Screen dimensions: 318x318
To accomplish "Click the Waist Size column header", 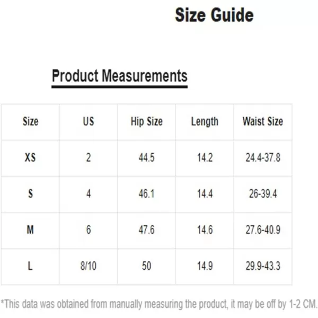I will click(263, 121).
